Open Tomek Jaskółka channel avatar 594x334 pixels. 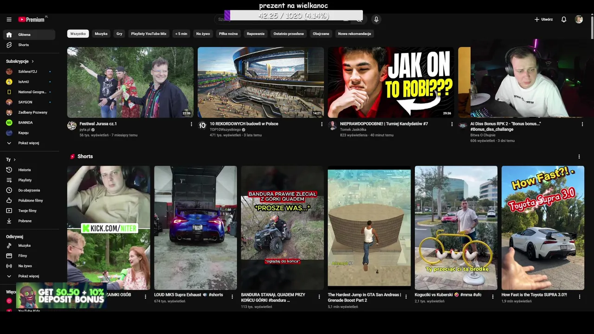point(332,126)
